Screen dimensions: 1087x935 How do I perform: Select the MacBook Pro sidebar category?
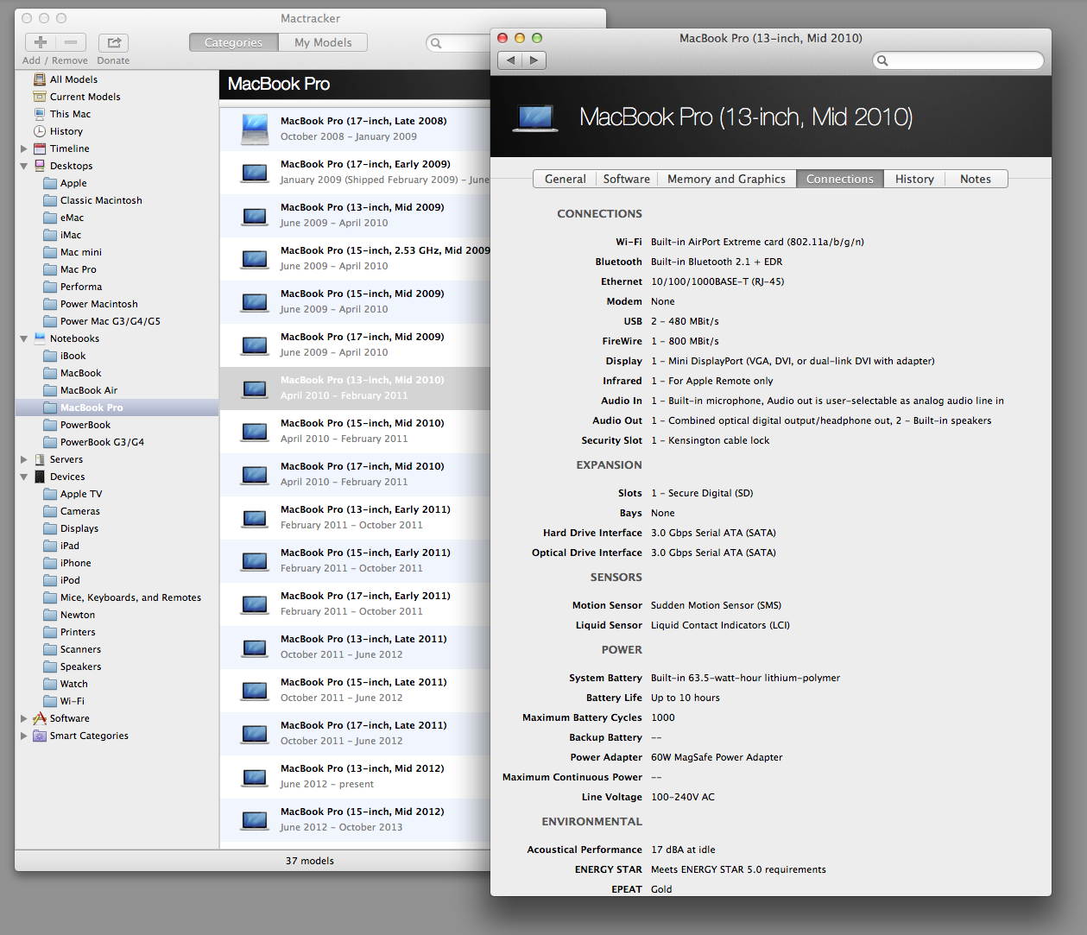(x=117, y=407)
